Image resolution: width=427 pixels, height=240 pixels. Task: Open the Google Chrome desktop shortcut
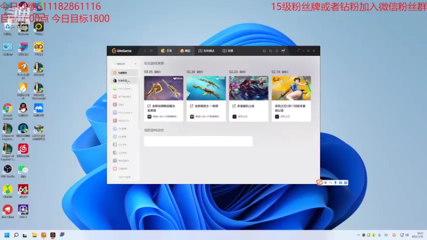pos(7,111)
